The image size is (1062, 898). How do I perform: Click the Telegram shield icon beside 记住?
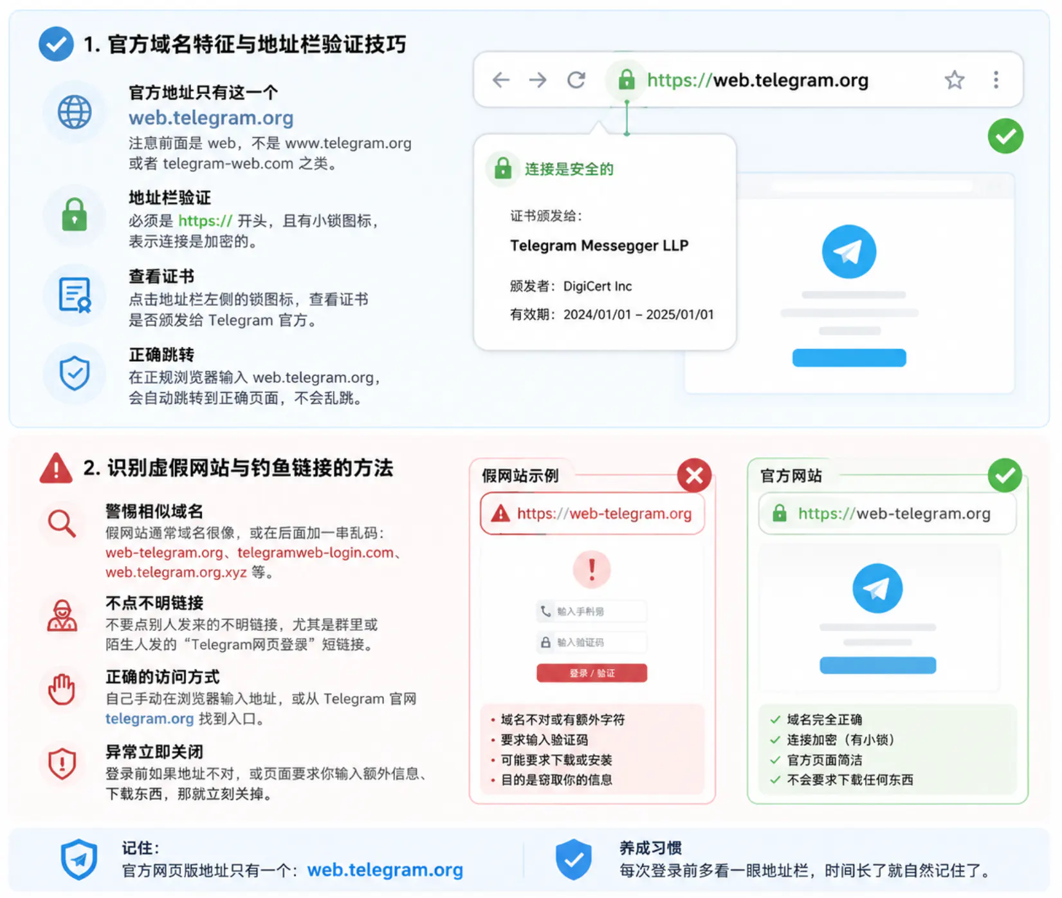point(78,859)
